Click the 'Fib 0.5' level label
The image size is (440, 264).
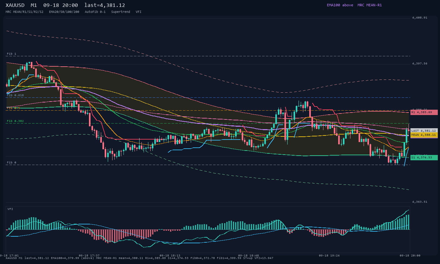tap(14, 108)
